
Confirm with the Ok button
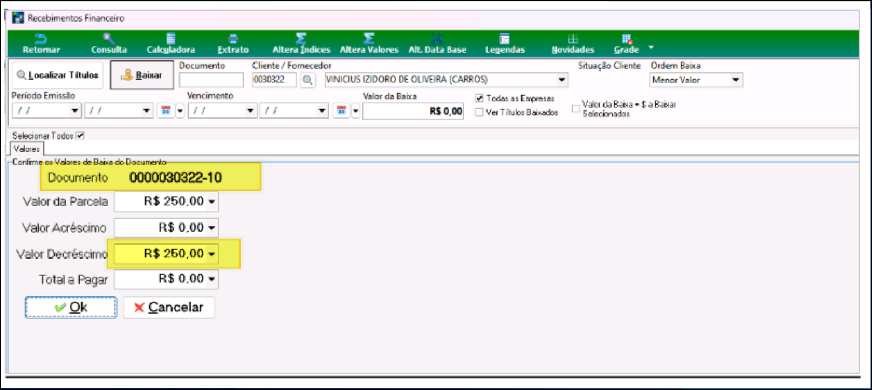71,307
